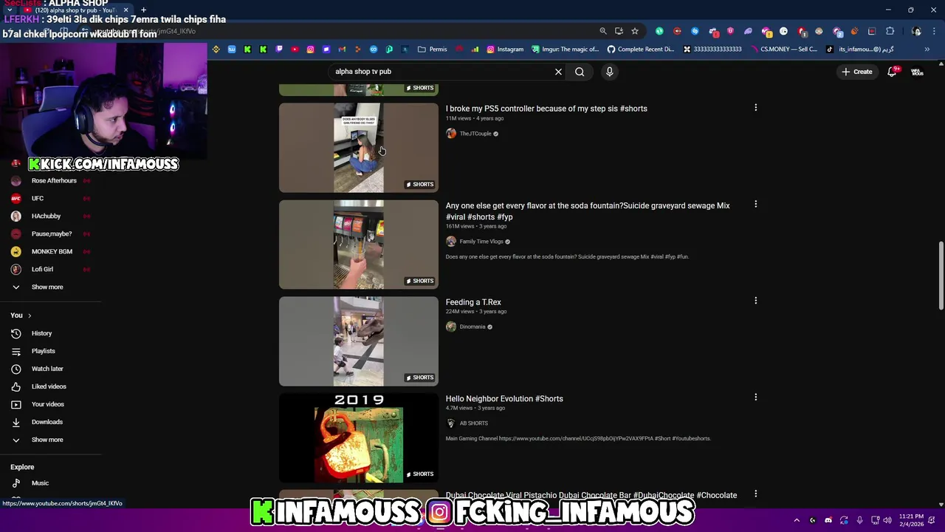The height and width of the screenshot is (532, 945).
Task: Open the Chrome extensions puzzle icon
Action: click(x=890, y=31)
